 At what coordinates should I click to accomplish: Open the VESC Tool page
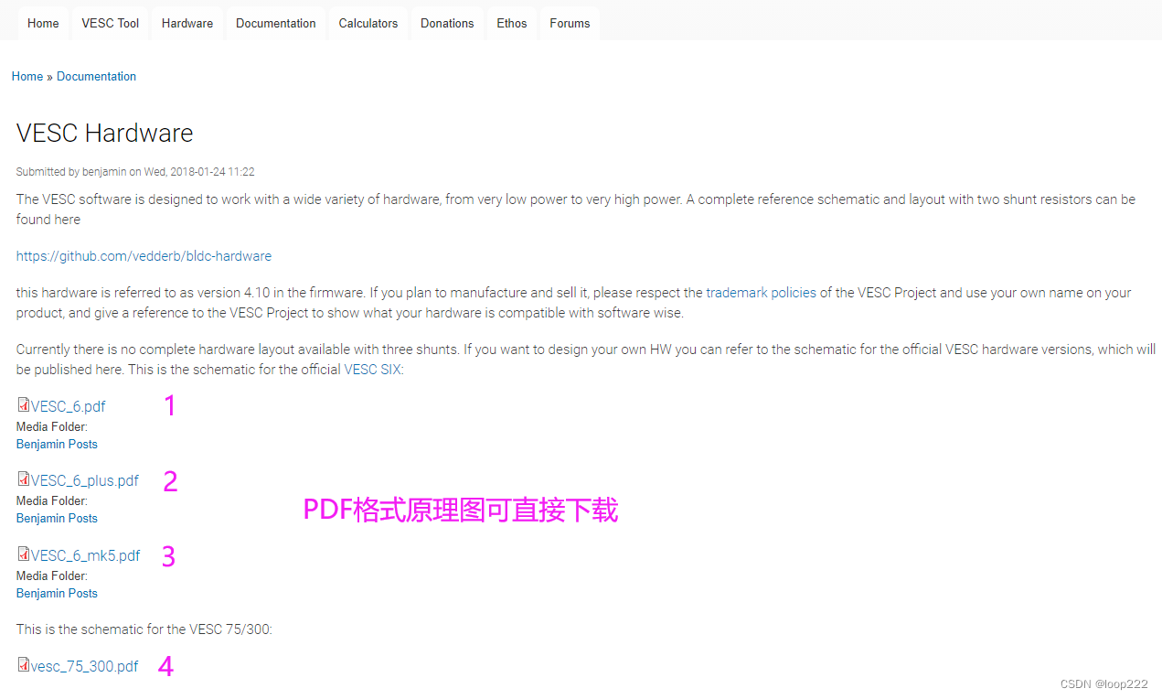click(109, 23)
